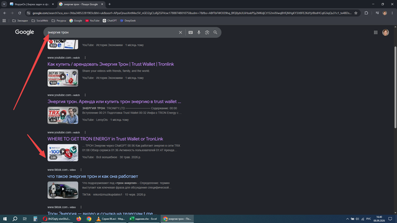Open the DeepSeek bookmark
This screenshot has height=223, width=397.
128,20
